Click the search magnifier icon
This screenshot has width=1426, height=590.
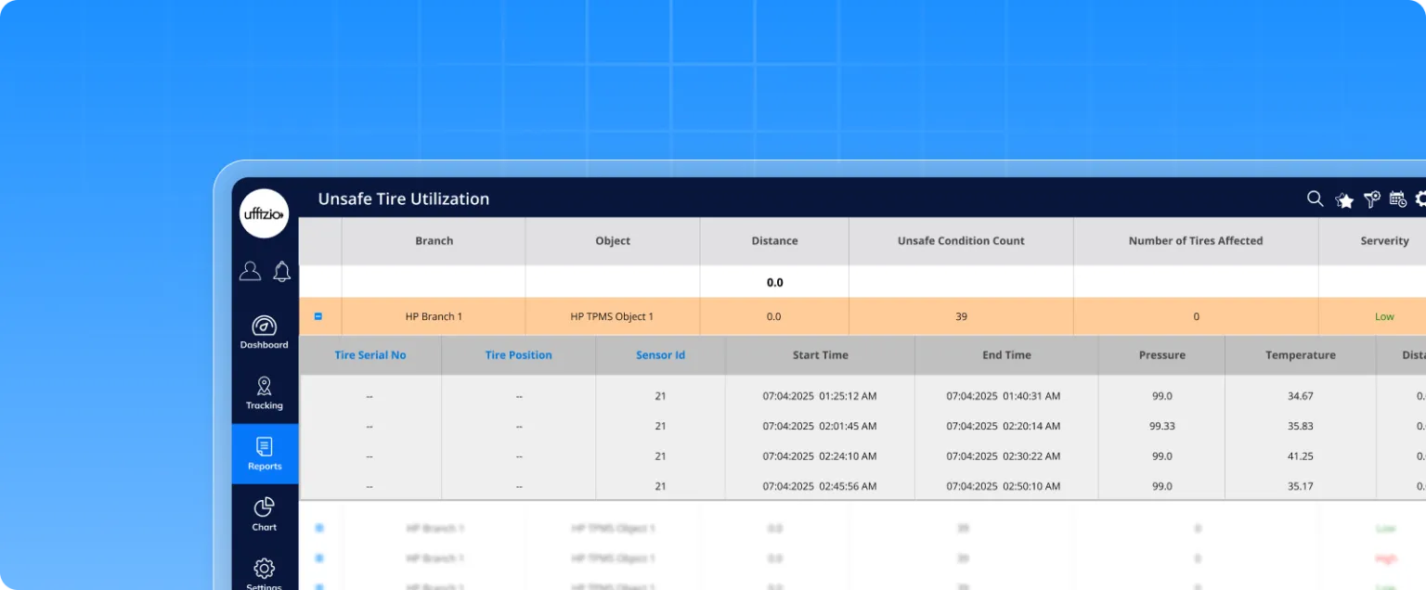point(1315,199)
